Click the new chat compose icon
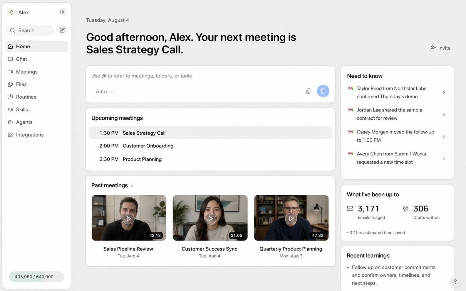Image resolution: width=466 pixels, height=291 pixels. (x=62, y=30)
